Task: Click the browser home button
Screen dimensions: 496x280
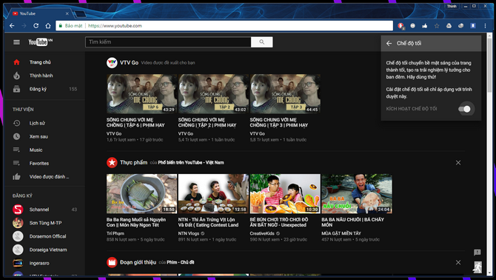Action: (48, 26)
